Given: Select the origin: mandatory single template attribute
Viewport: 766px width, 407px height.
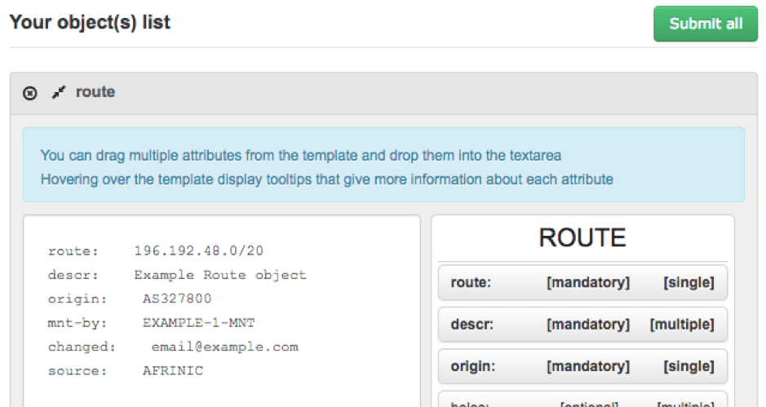Looking at the screenshot, I should pos(582,366).
